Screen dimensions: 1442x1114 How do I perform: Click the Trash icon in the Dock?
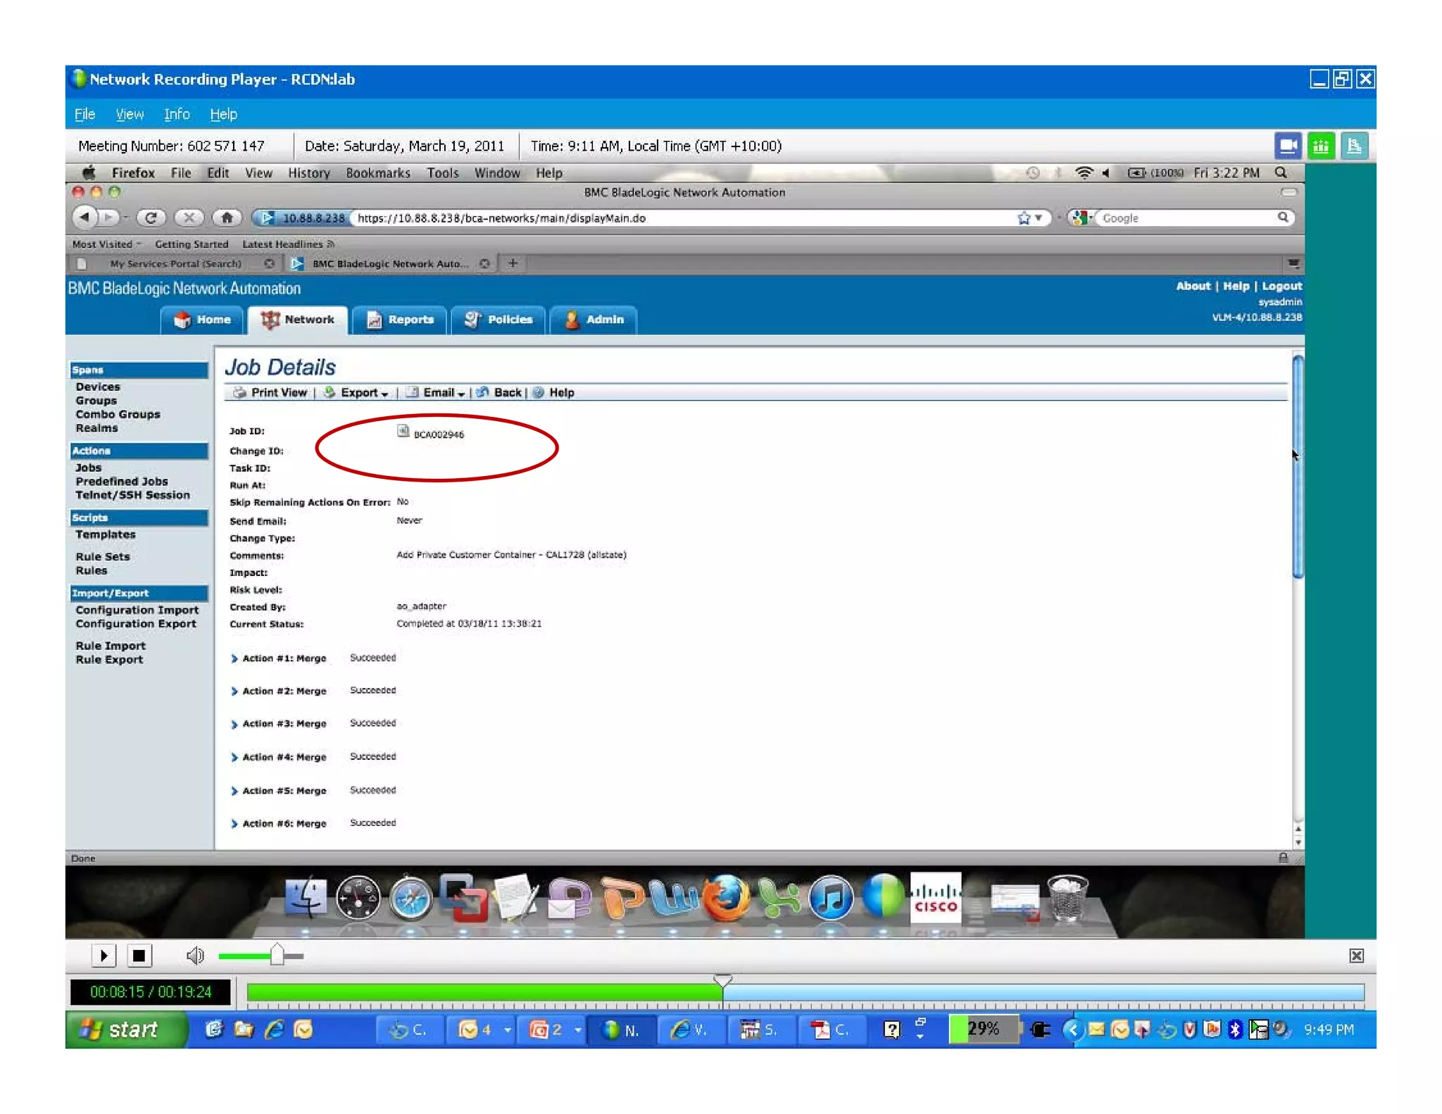pos(1067,898)
